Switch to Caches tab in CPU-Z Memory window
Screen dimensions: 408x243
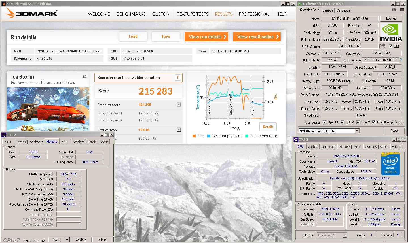(20, 142)
